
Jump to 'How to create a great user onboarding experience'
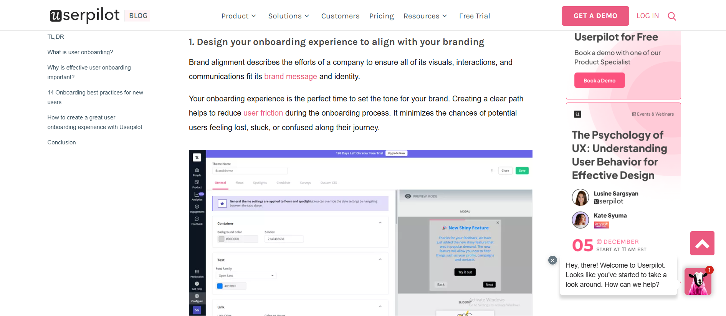pyautogui.click(x=95, y=122)
